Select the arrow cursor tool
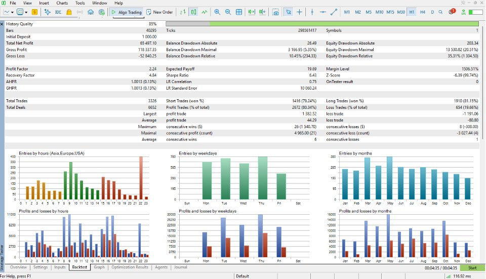Viewport: 486px width, 279px height. tap(289, 12)
